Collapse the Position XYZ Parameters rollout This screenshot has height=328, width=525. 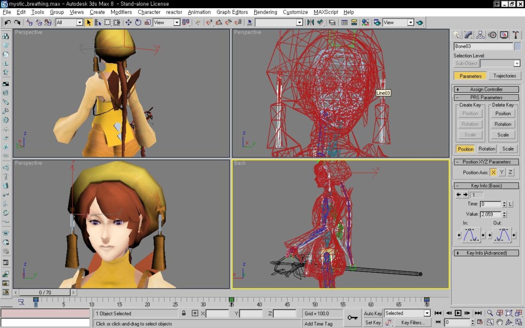(x=486, y=162)
